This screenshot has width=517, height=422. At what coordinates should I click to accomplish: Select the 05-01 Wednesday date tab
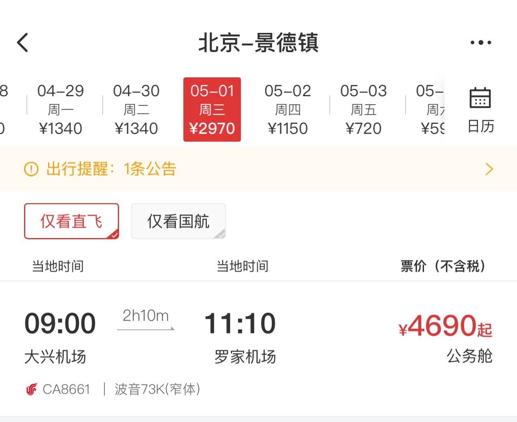[212, 109]
